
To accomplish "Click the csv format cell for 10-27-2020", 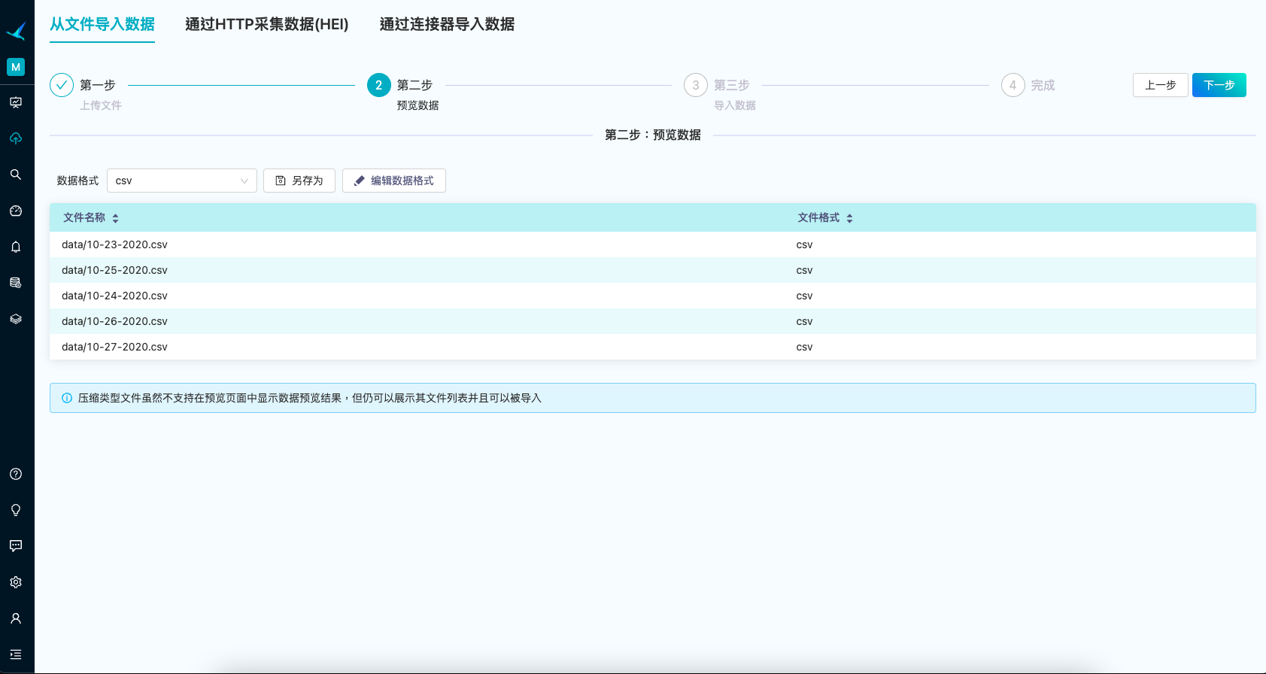I will point(805,347).
